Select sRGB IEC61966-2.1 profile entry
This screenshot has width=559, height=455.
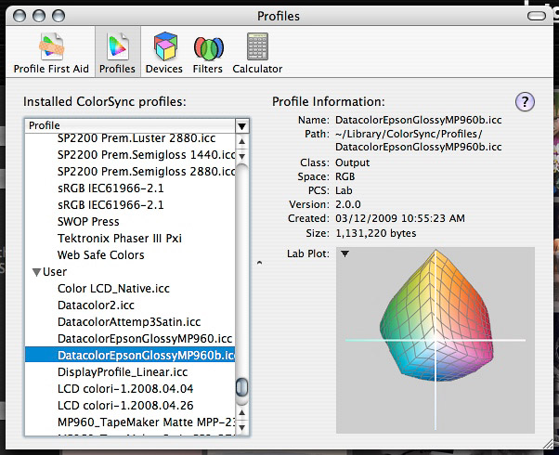110,188
